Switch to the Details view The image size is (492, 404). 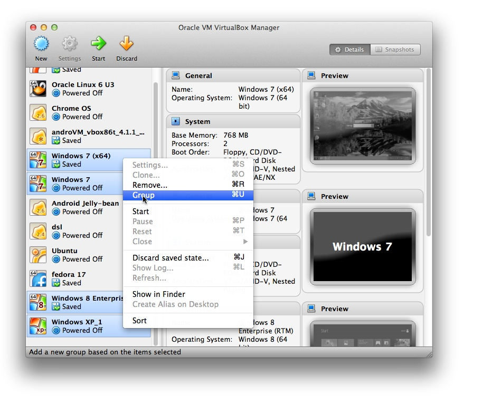click(349, 50)
